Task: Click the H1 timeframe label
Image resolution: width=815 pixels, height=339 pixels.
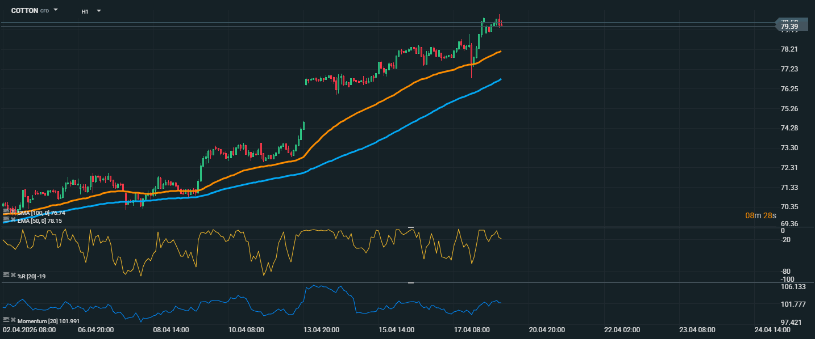Action: pyautogui.click(x=85, y=11)
